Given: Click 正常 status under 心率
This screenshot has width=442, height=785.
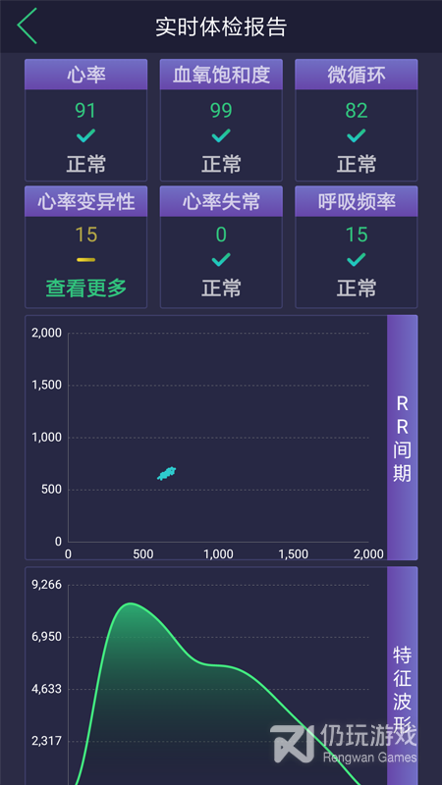Looking at the screenshot, I should pyautogui.click(x=85, y=164).
